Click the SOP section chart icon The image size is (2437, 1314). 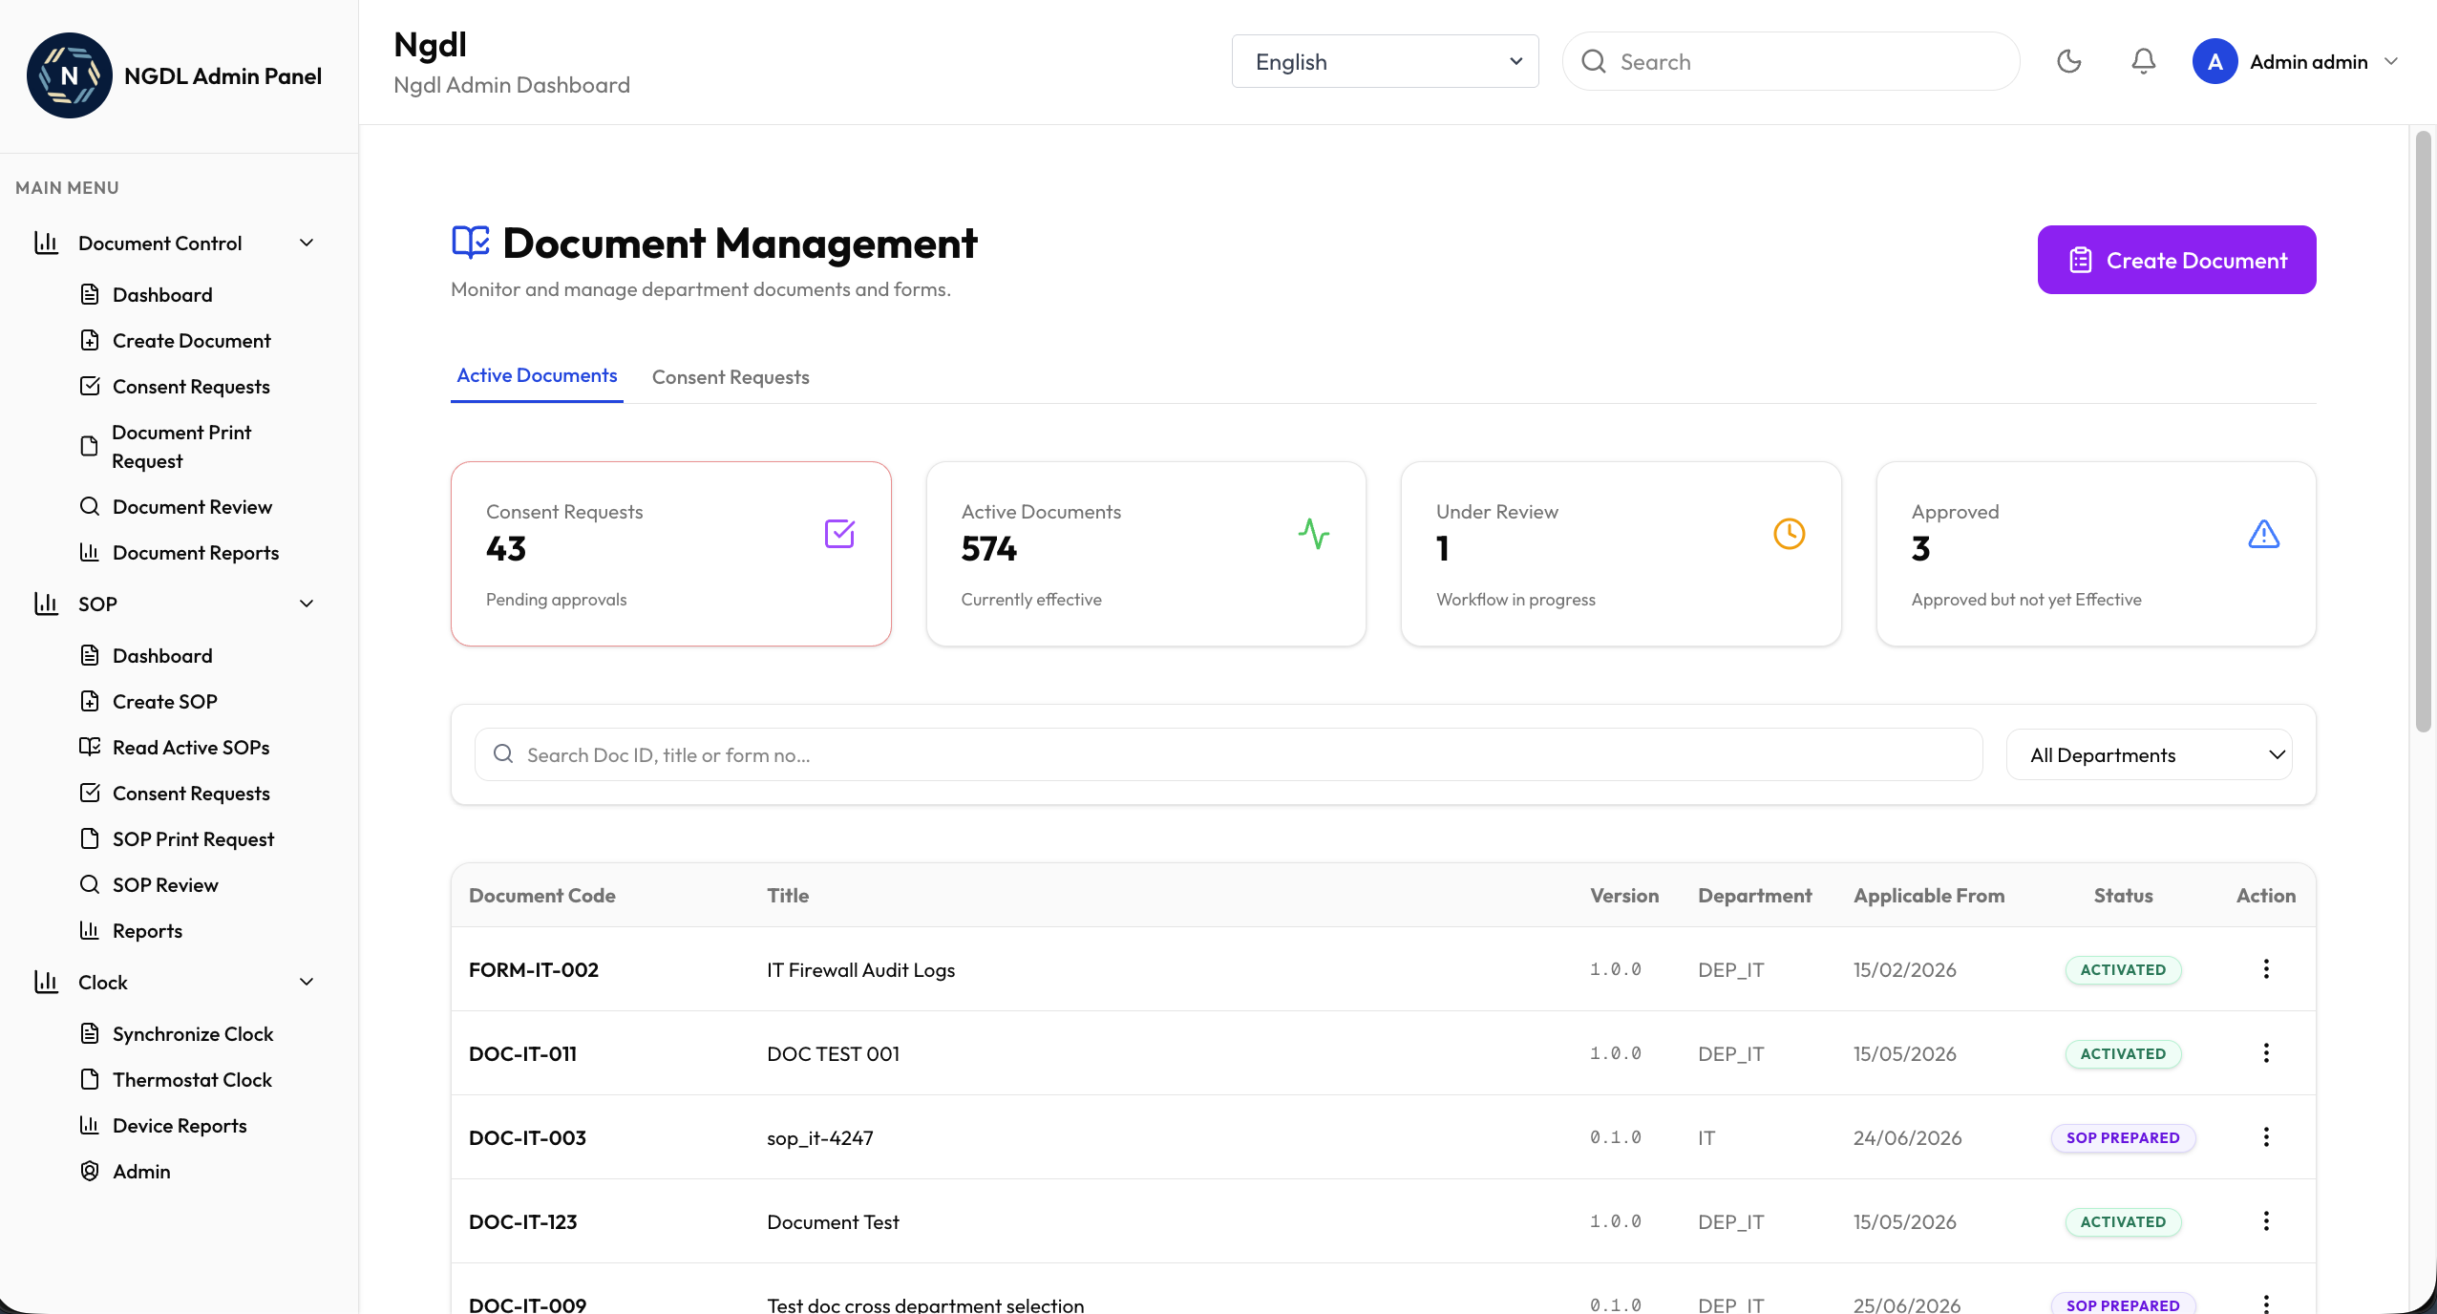46,604
